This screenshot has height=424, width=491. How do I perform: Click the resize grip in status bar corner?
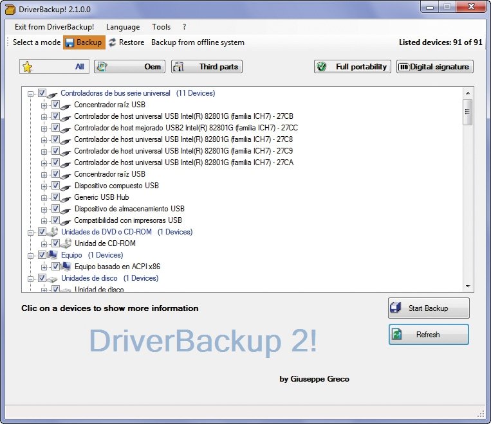click(x=481, y=414)
